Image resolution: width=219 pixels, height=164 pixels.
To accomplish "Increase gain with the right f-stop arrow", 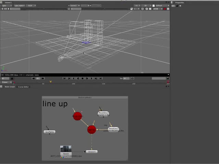I will click(x=9, y=9).
